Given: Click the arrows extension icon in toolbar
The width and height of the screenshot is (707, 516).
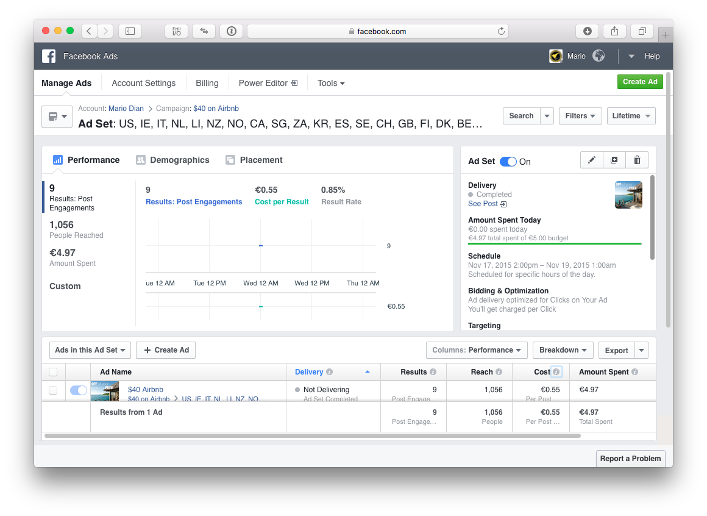Looking at the screenshot, I should point(204,31).
